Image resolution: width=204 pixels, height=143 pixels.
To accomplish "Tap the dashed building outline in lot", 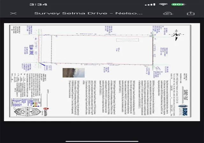I will coord(127,40).
